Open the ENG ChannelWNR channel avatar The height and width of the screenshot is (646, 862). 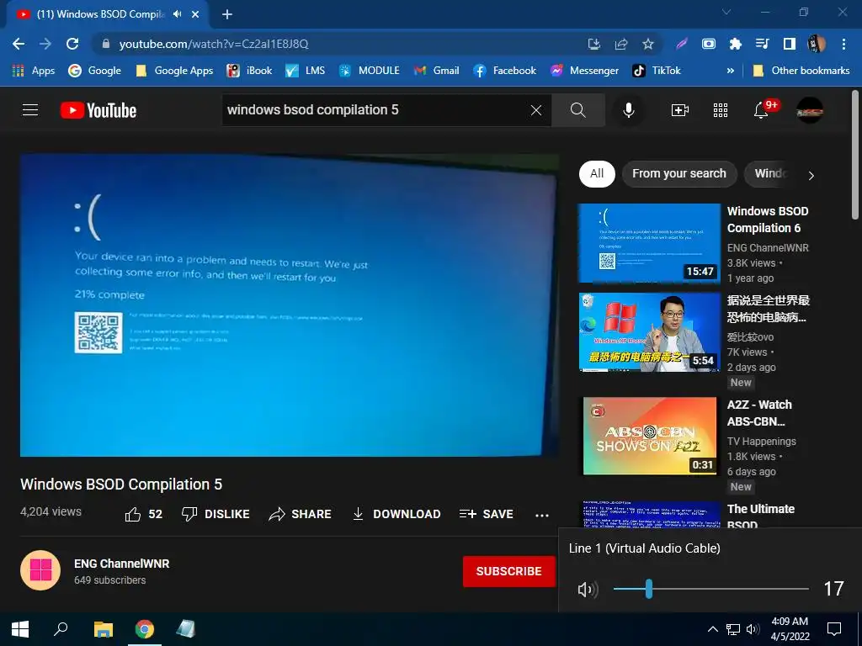[x=40, y=571]
